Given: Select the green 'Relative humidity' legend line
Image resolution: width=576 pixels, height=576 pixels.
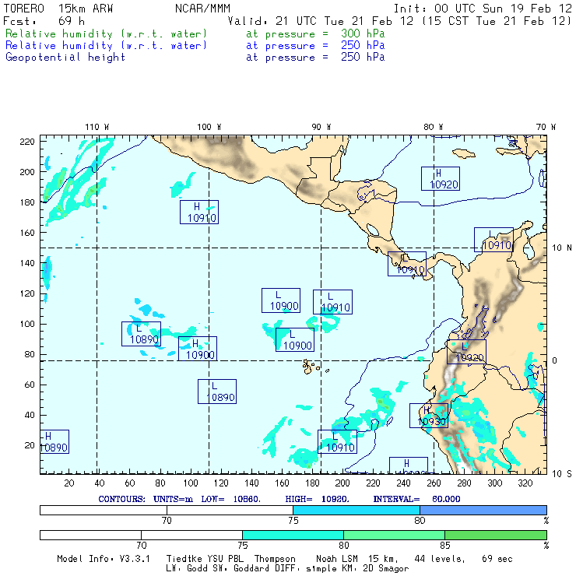Looking at the screenshot, I should tap(106, 33).
